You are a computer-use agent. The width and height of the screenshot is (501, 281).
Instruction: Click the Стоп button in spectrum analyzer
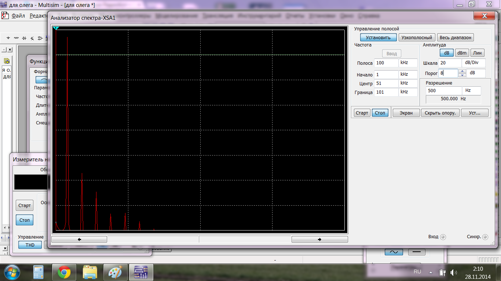click(380, 113)
